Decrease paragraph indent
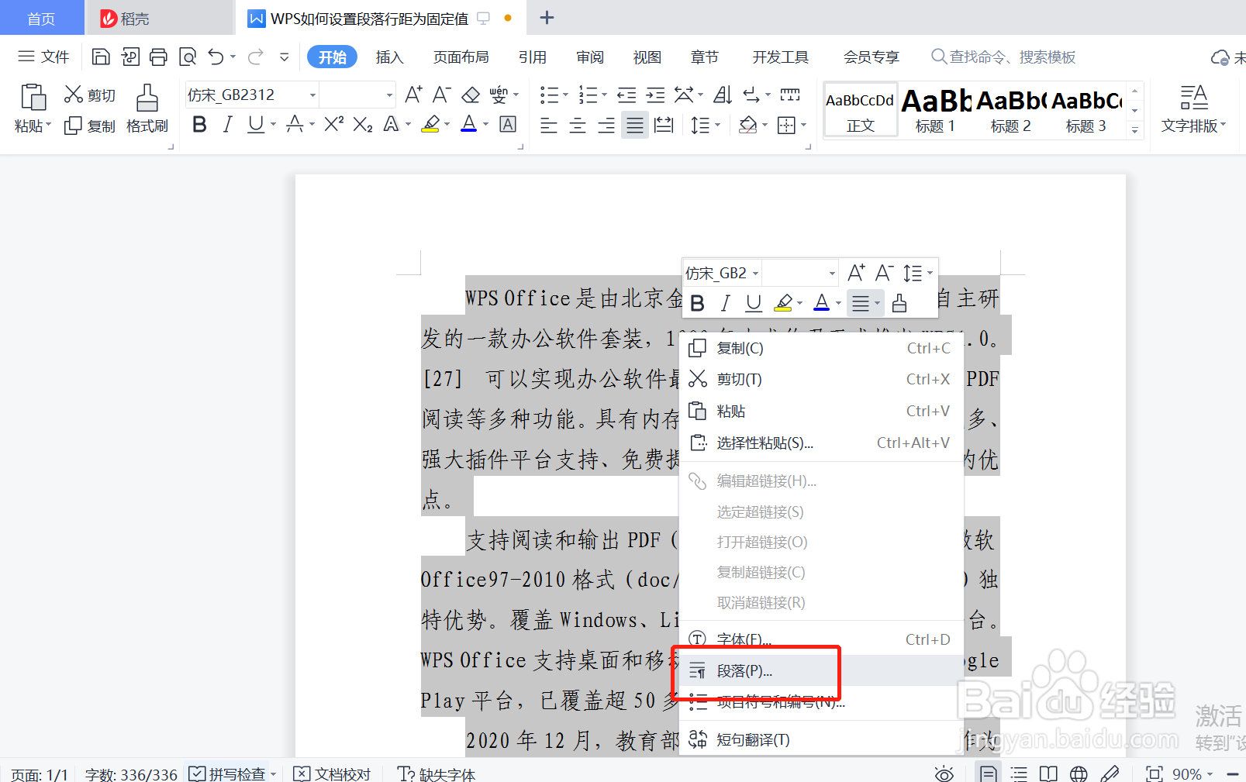This screenshot has height=782, width=1246. (x=626, y=95)
